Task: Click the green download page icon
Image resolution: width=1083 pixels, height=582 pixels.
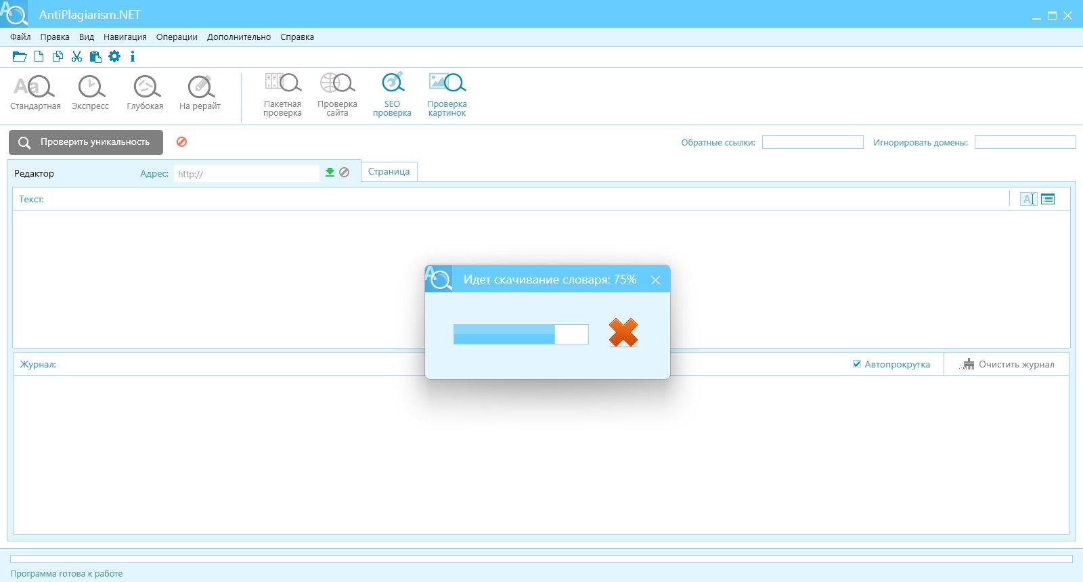Action: click(x=330, y=173)
